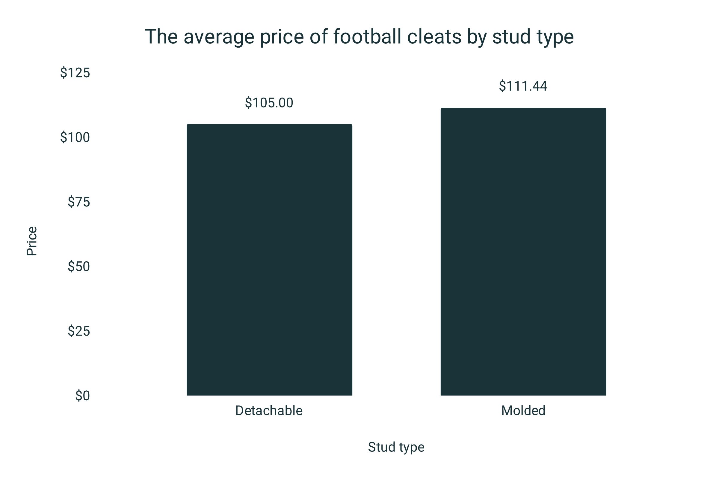Click the $125 tick label
This screenshot has width=719, height=479.
75,73
